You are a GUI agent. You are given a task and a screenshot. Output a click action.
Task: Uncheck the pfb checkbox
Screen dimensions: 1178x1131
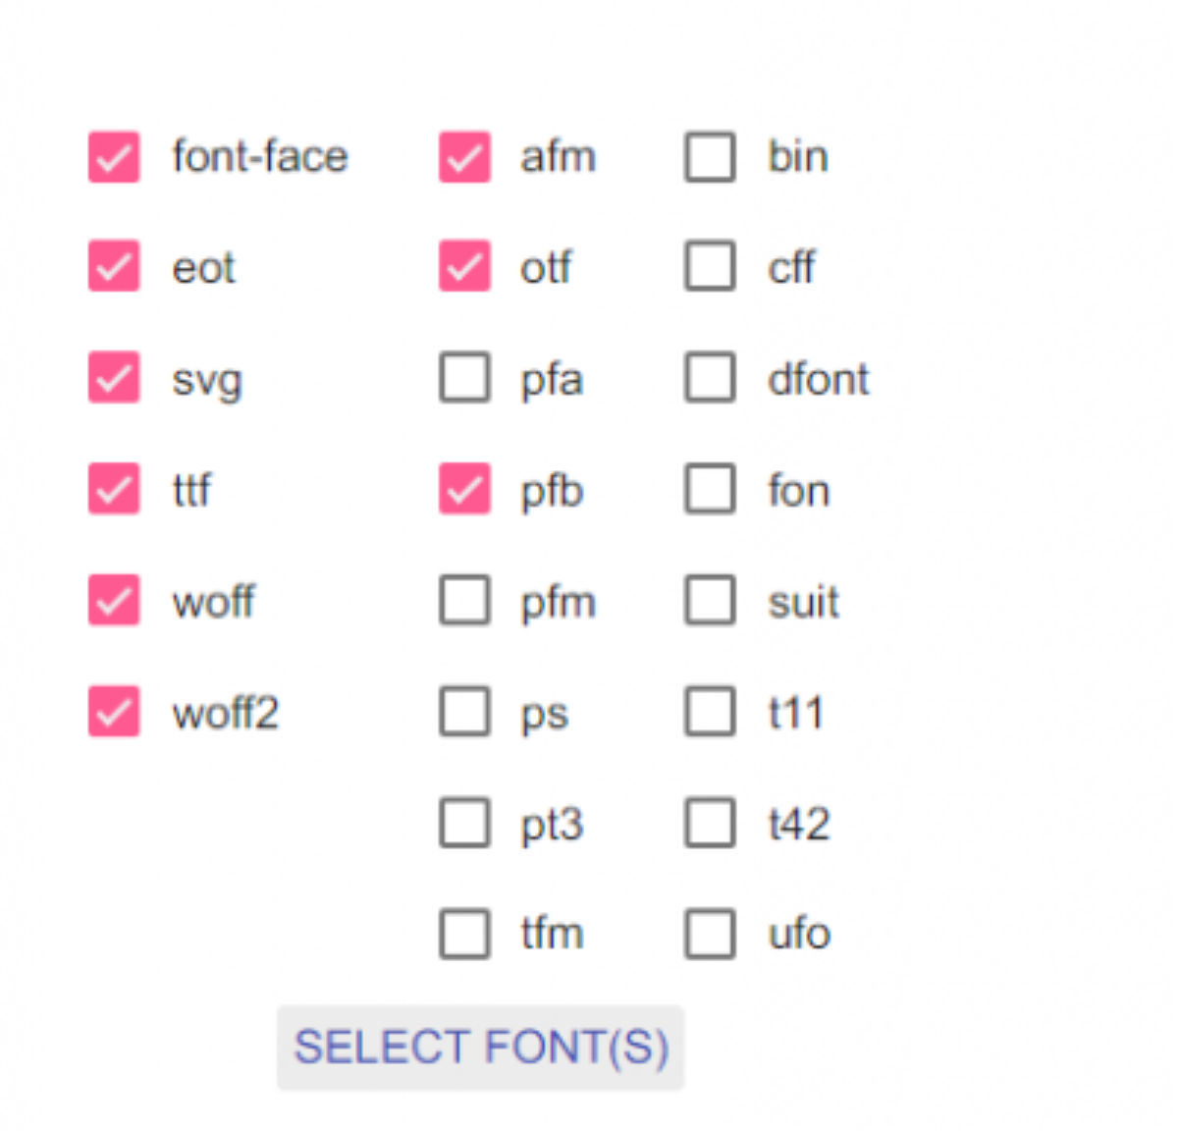(x=464, y=489)
